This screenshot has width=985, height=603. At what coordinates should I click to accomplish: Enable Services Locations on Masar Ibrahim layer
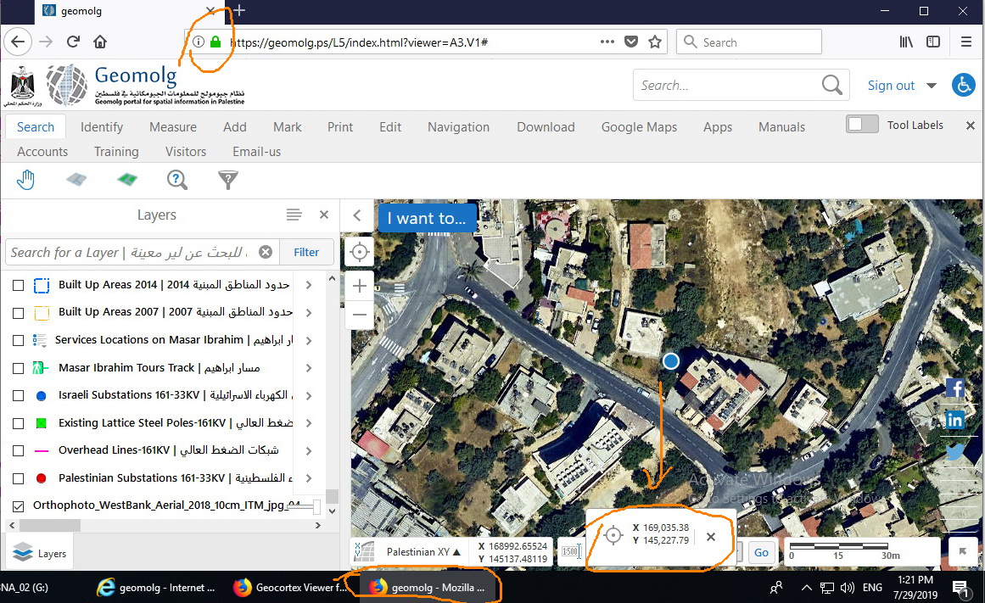point(18,340)
